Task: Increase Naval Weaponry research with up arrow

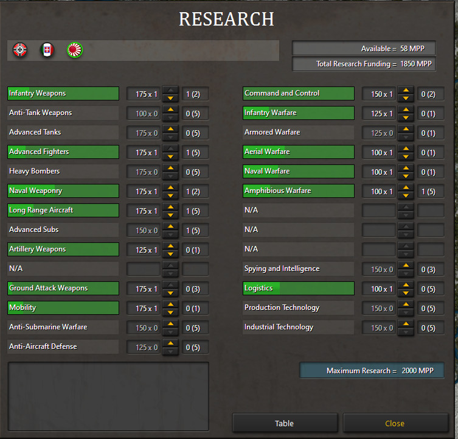Action: click(170, 188)
